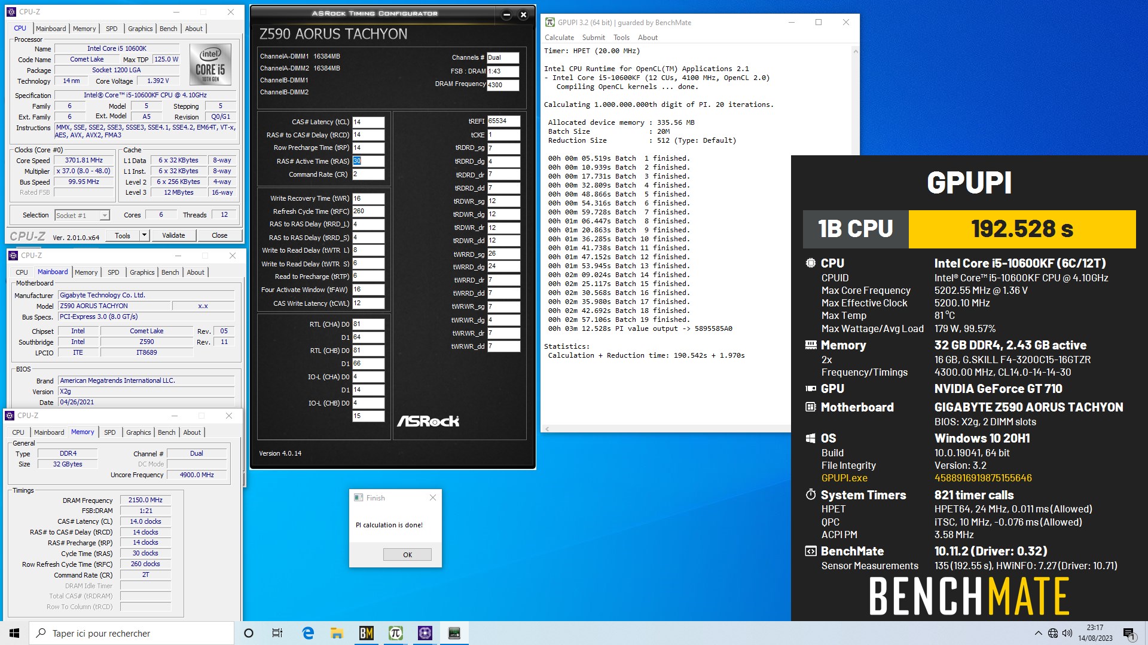
Task: Click tREFI value field
Action: point(503,121)
